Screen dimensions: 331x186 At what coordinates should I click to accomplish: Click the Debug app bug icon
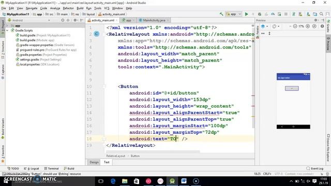pyautogui.click(x=260, y=14)
